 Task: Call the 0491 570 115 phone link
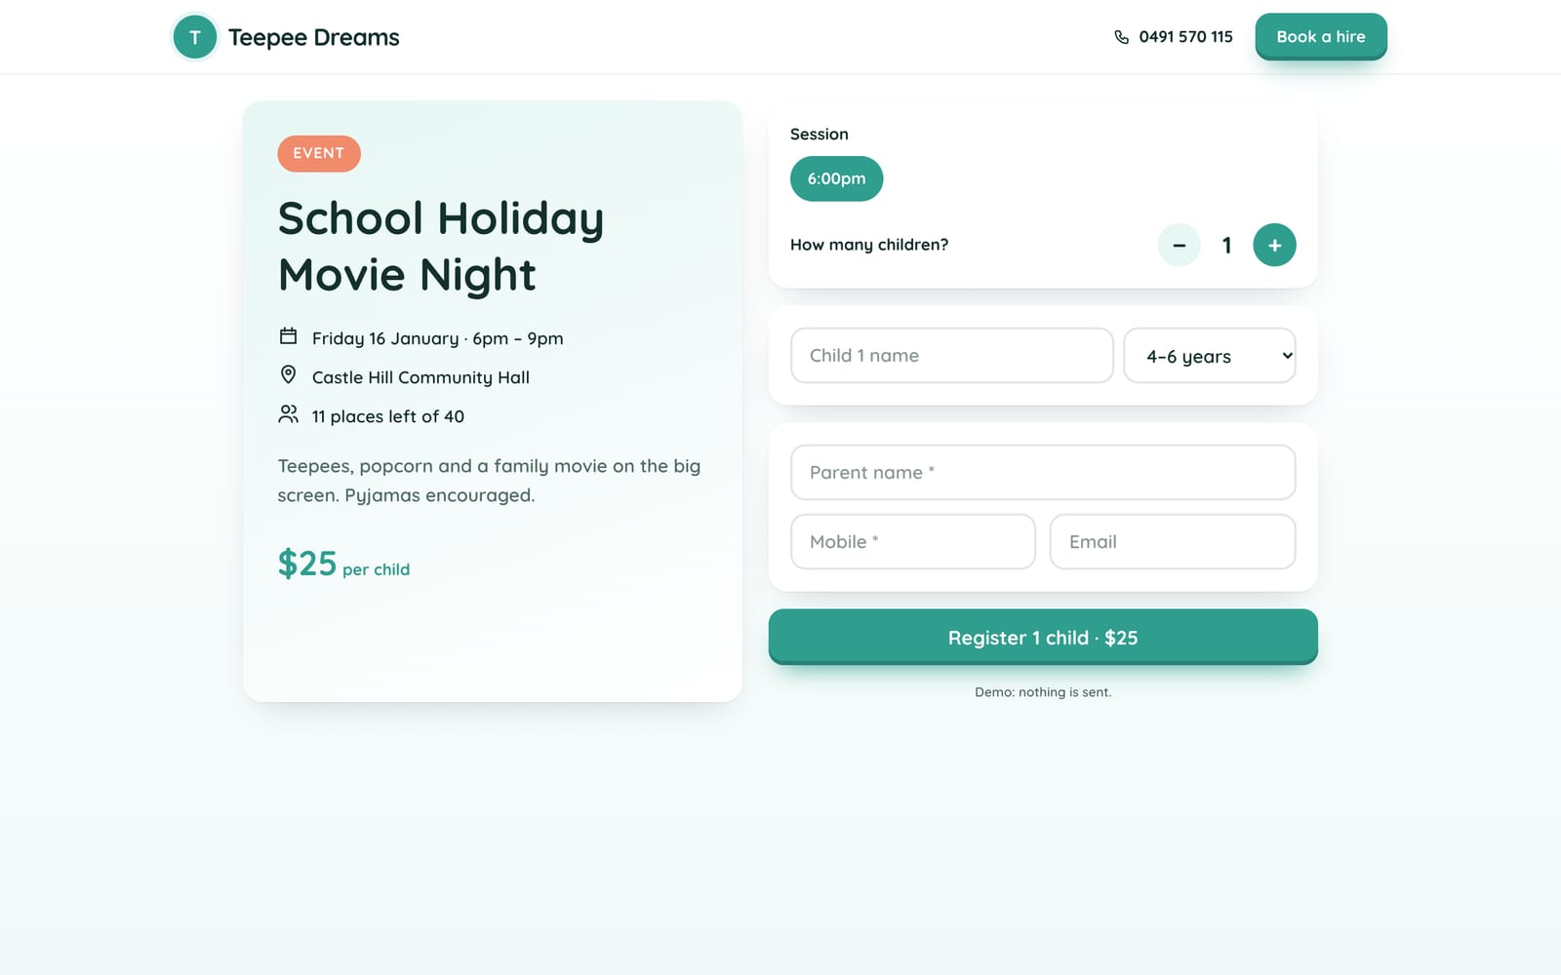(1174, 37)
